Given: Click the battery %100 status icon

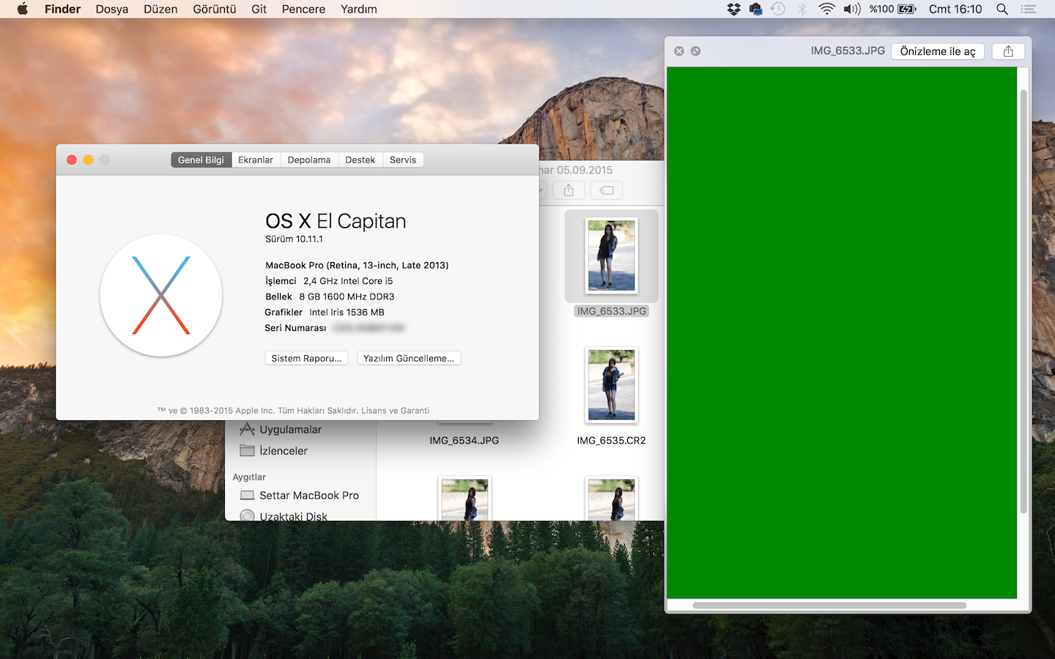Looking at the screenshot, I should (892, 9).
